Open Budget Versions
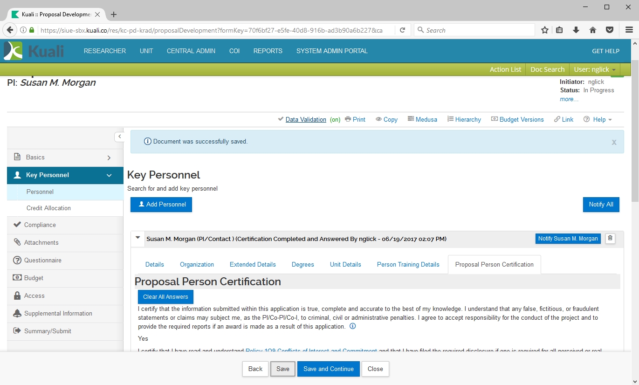This screenshot has width=639, height=385. (517, 119)
